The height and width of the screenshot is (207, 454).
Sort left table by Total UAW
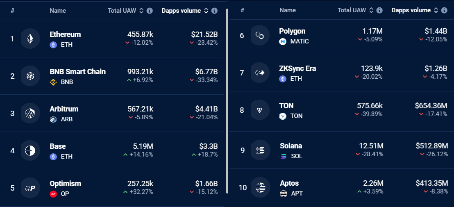[x=141, y=11]
